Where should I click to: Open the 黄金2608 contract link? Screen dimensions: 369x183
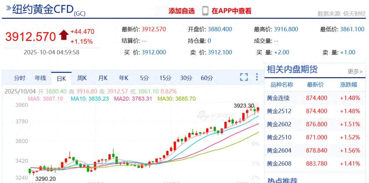279,164
